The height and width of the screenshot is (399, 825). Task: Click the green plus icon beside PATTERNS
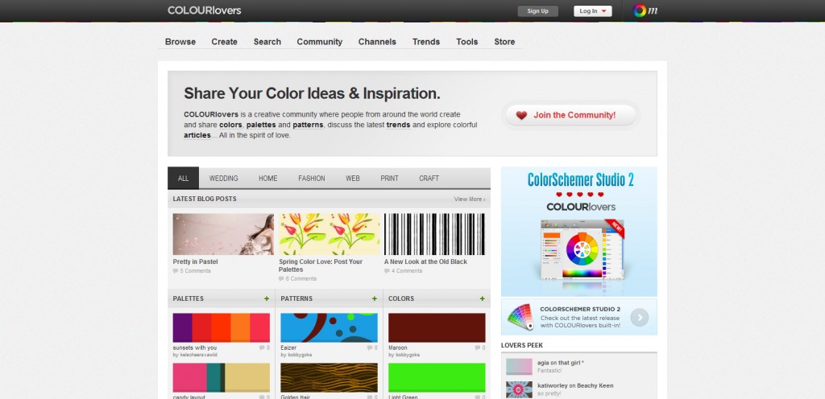pos(375,298)
